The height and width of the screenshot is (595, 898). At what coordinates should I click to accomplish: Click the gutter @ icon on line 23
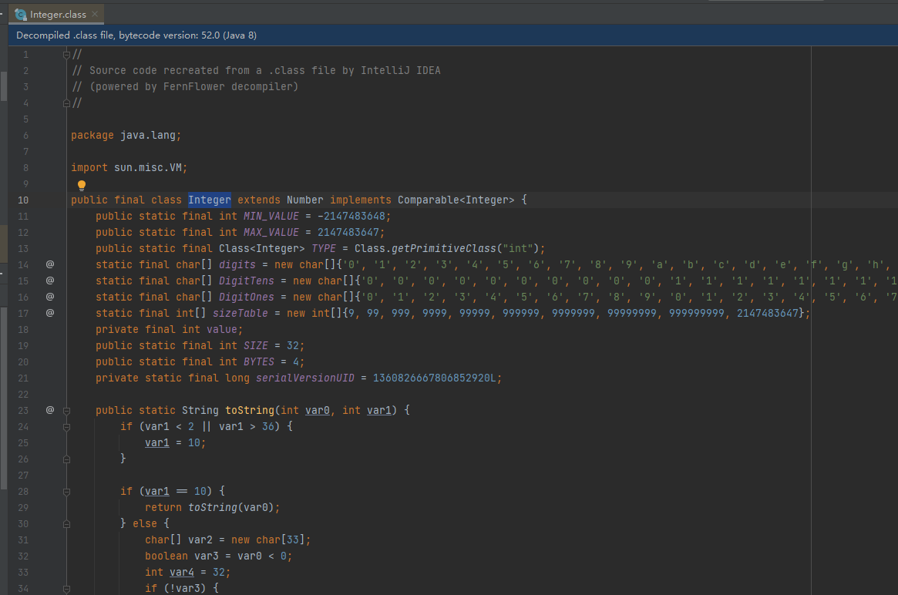click(50, 410)
